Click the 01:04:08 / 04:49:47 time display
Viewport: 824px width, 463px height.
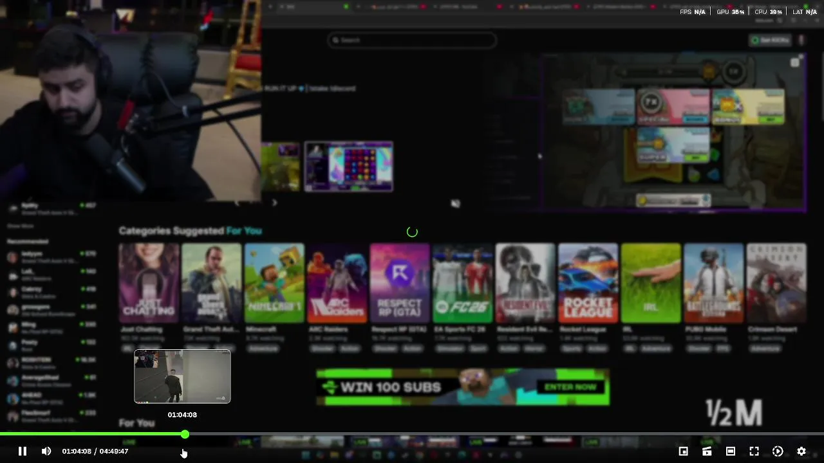[x=95, y=451]
